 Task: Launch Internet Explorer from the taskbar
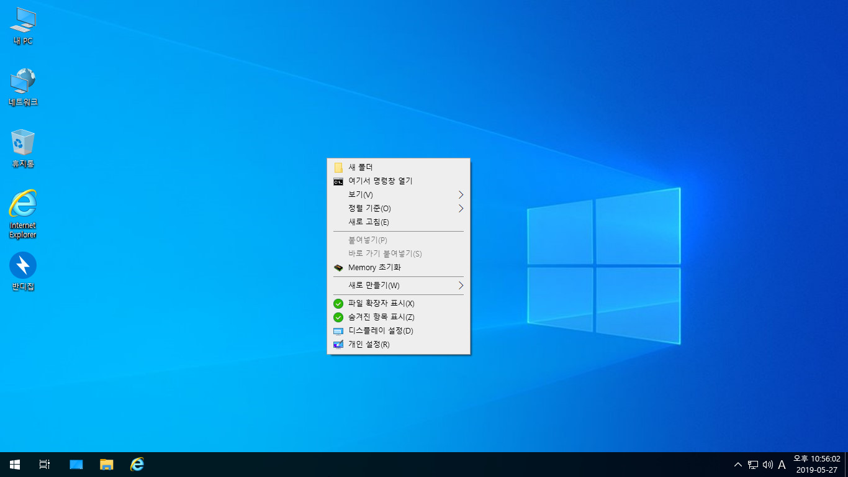click(x=137, y=465)
